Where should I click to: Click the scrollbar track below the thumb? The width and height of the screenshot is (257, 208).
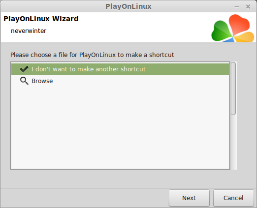(233, 142)
